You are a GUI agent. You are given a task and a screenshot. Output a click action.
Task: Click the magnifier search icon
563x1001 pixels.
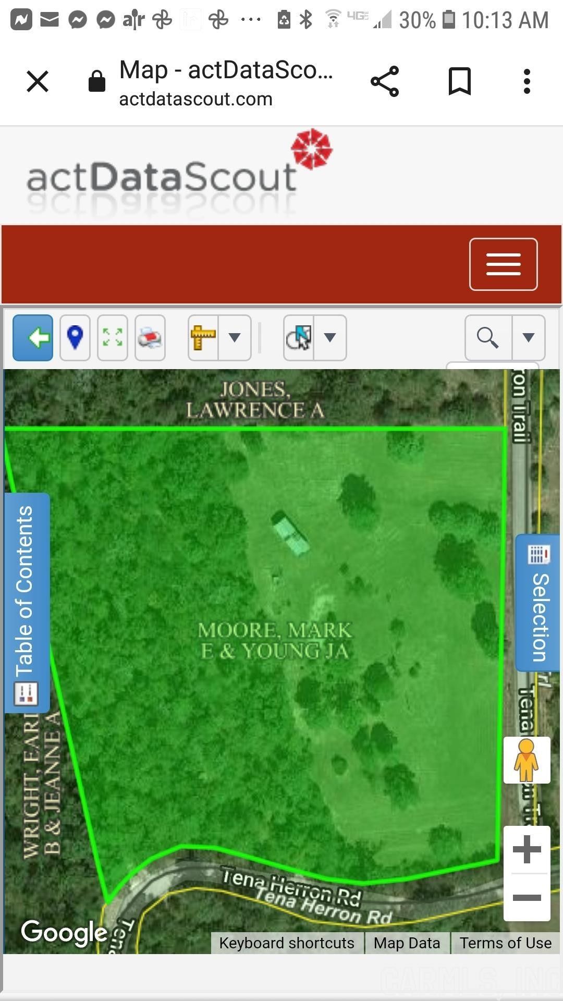[488, 338]
